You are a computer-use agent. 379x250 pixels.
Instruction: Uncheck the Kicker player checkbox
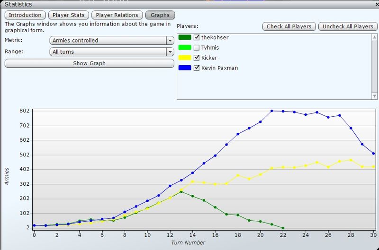(197, 58)
